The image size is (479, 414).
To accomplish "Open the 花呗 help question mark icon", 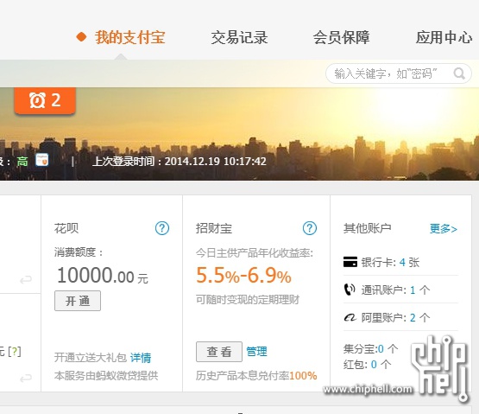I will (x=162, y=228).
